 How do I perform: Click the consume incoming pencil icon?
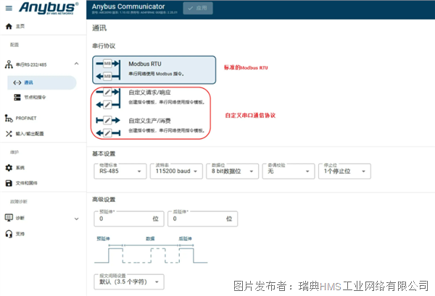click(x=107, y=133)
